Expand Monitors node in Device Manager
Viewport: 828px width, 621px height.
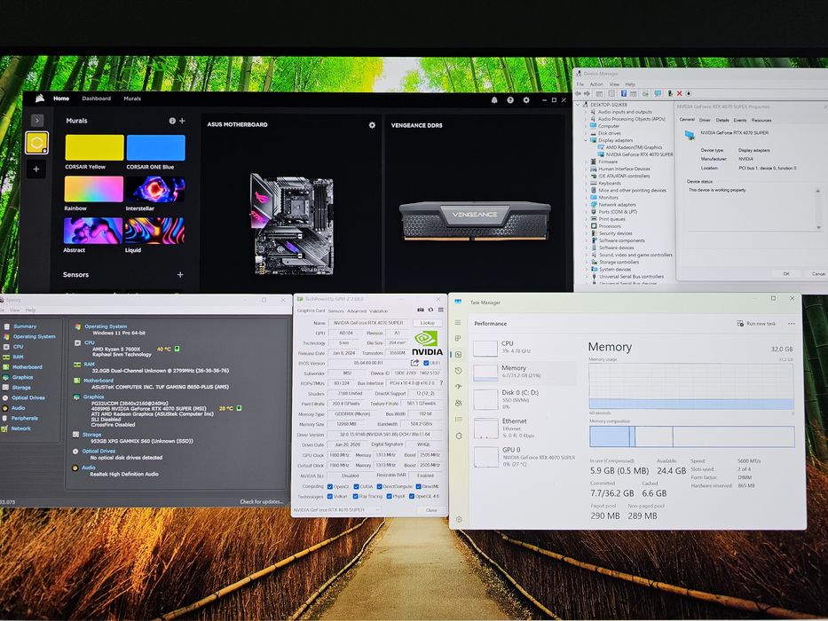[586, 198]
